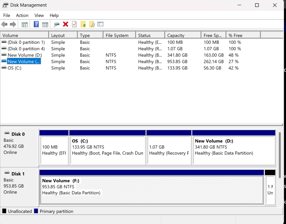Viewport: 286px width, 224px height.
Task: Sort by Free Space column header
Action: 214,35
